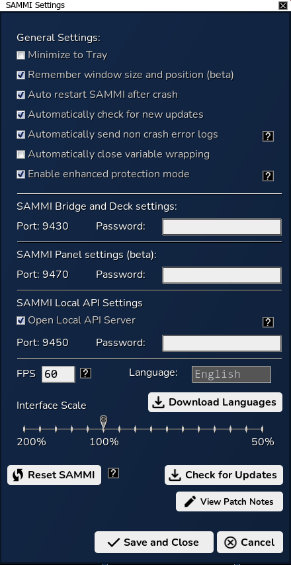
Task: Set Interface Scale slider to 50% end
Action: 262,429
